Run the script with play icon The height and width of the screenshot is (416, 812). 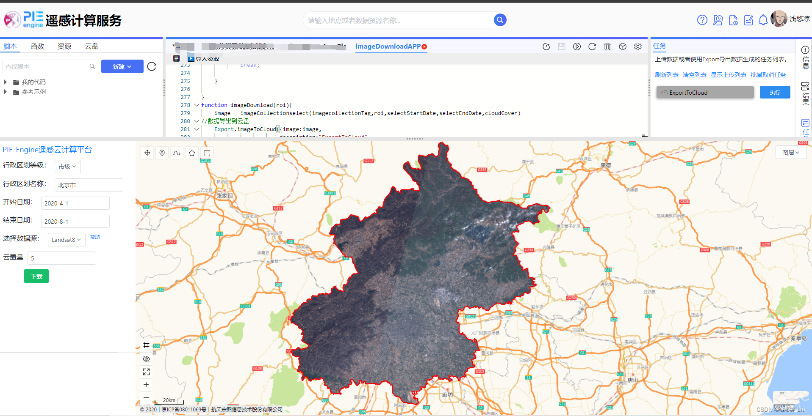(577, 47)
